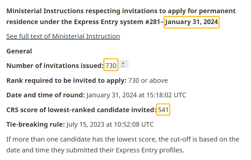Click the highlighted CRS score 541
The height and width of the screenshot is (160, 251).
(x=163, y=110)
